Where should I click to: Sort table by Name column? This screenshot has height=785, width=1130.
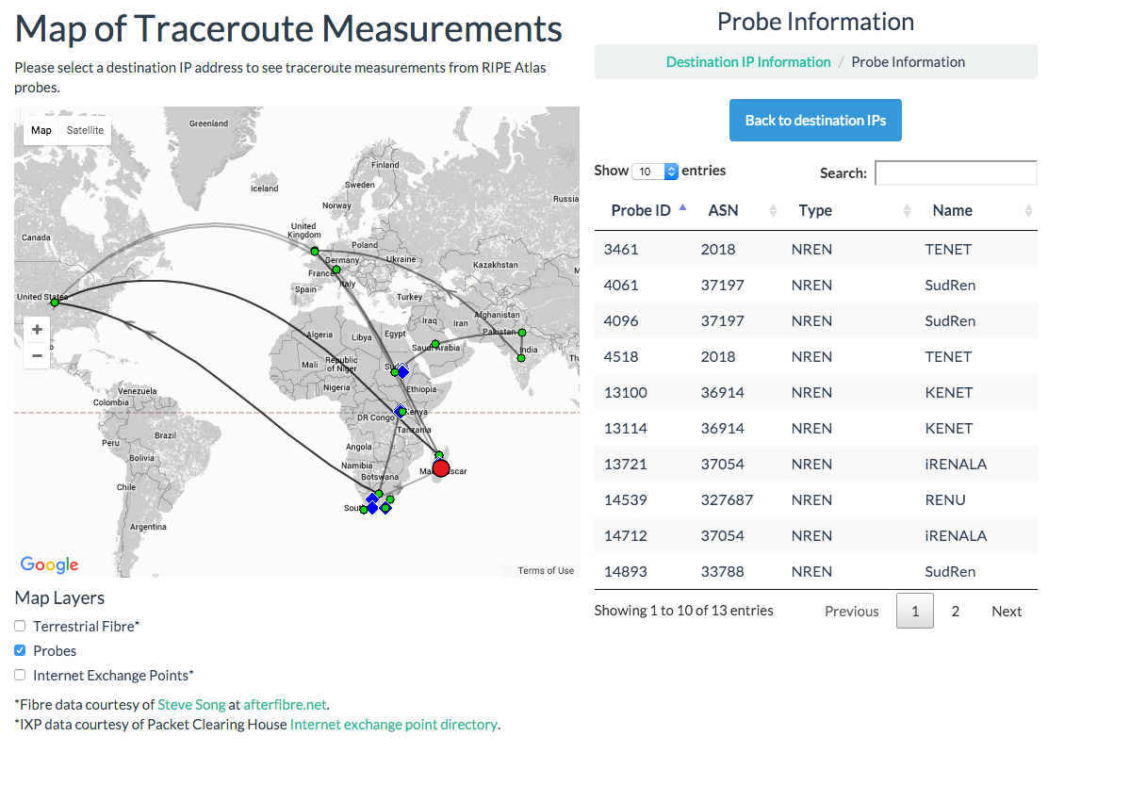click(978, 210)
